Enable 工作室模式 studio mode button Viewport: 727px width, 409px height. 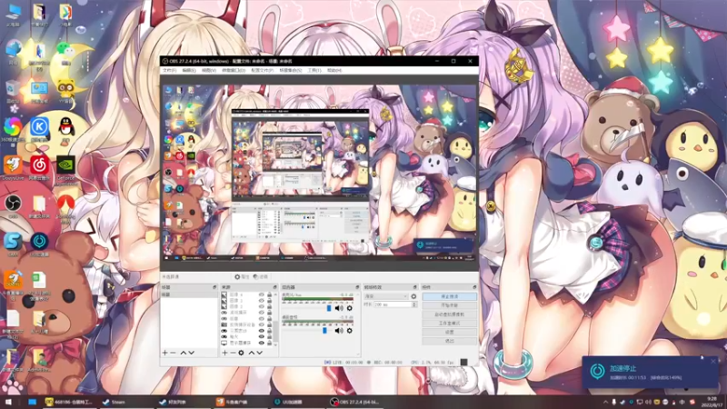point(449,324)
